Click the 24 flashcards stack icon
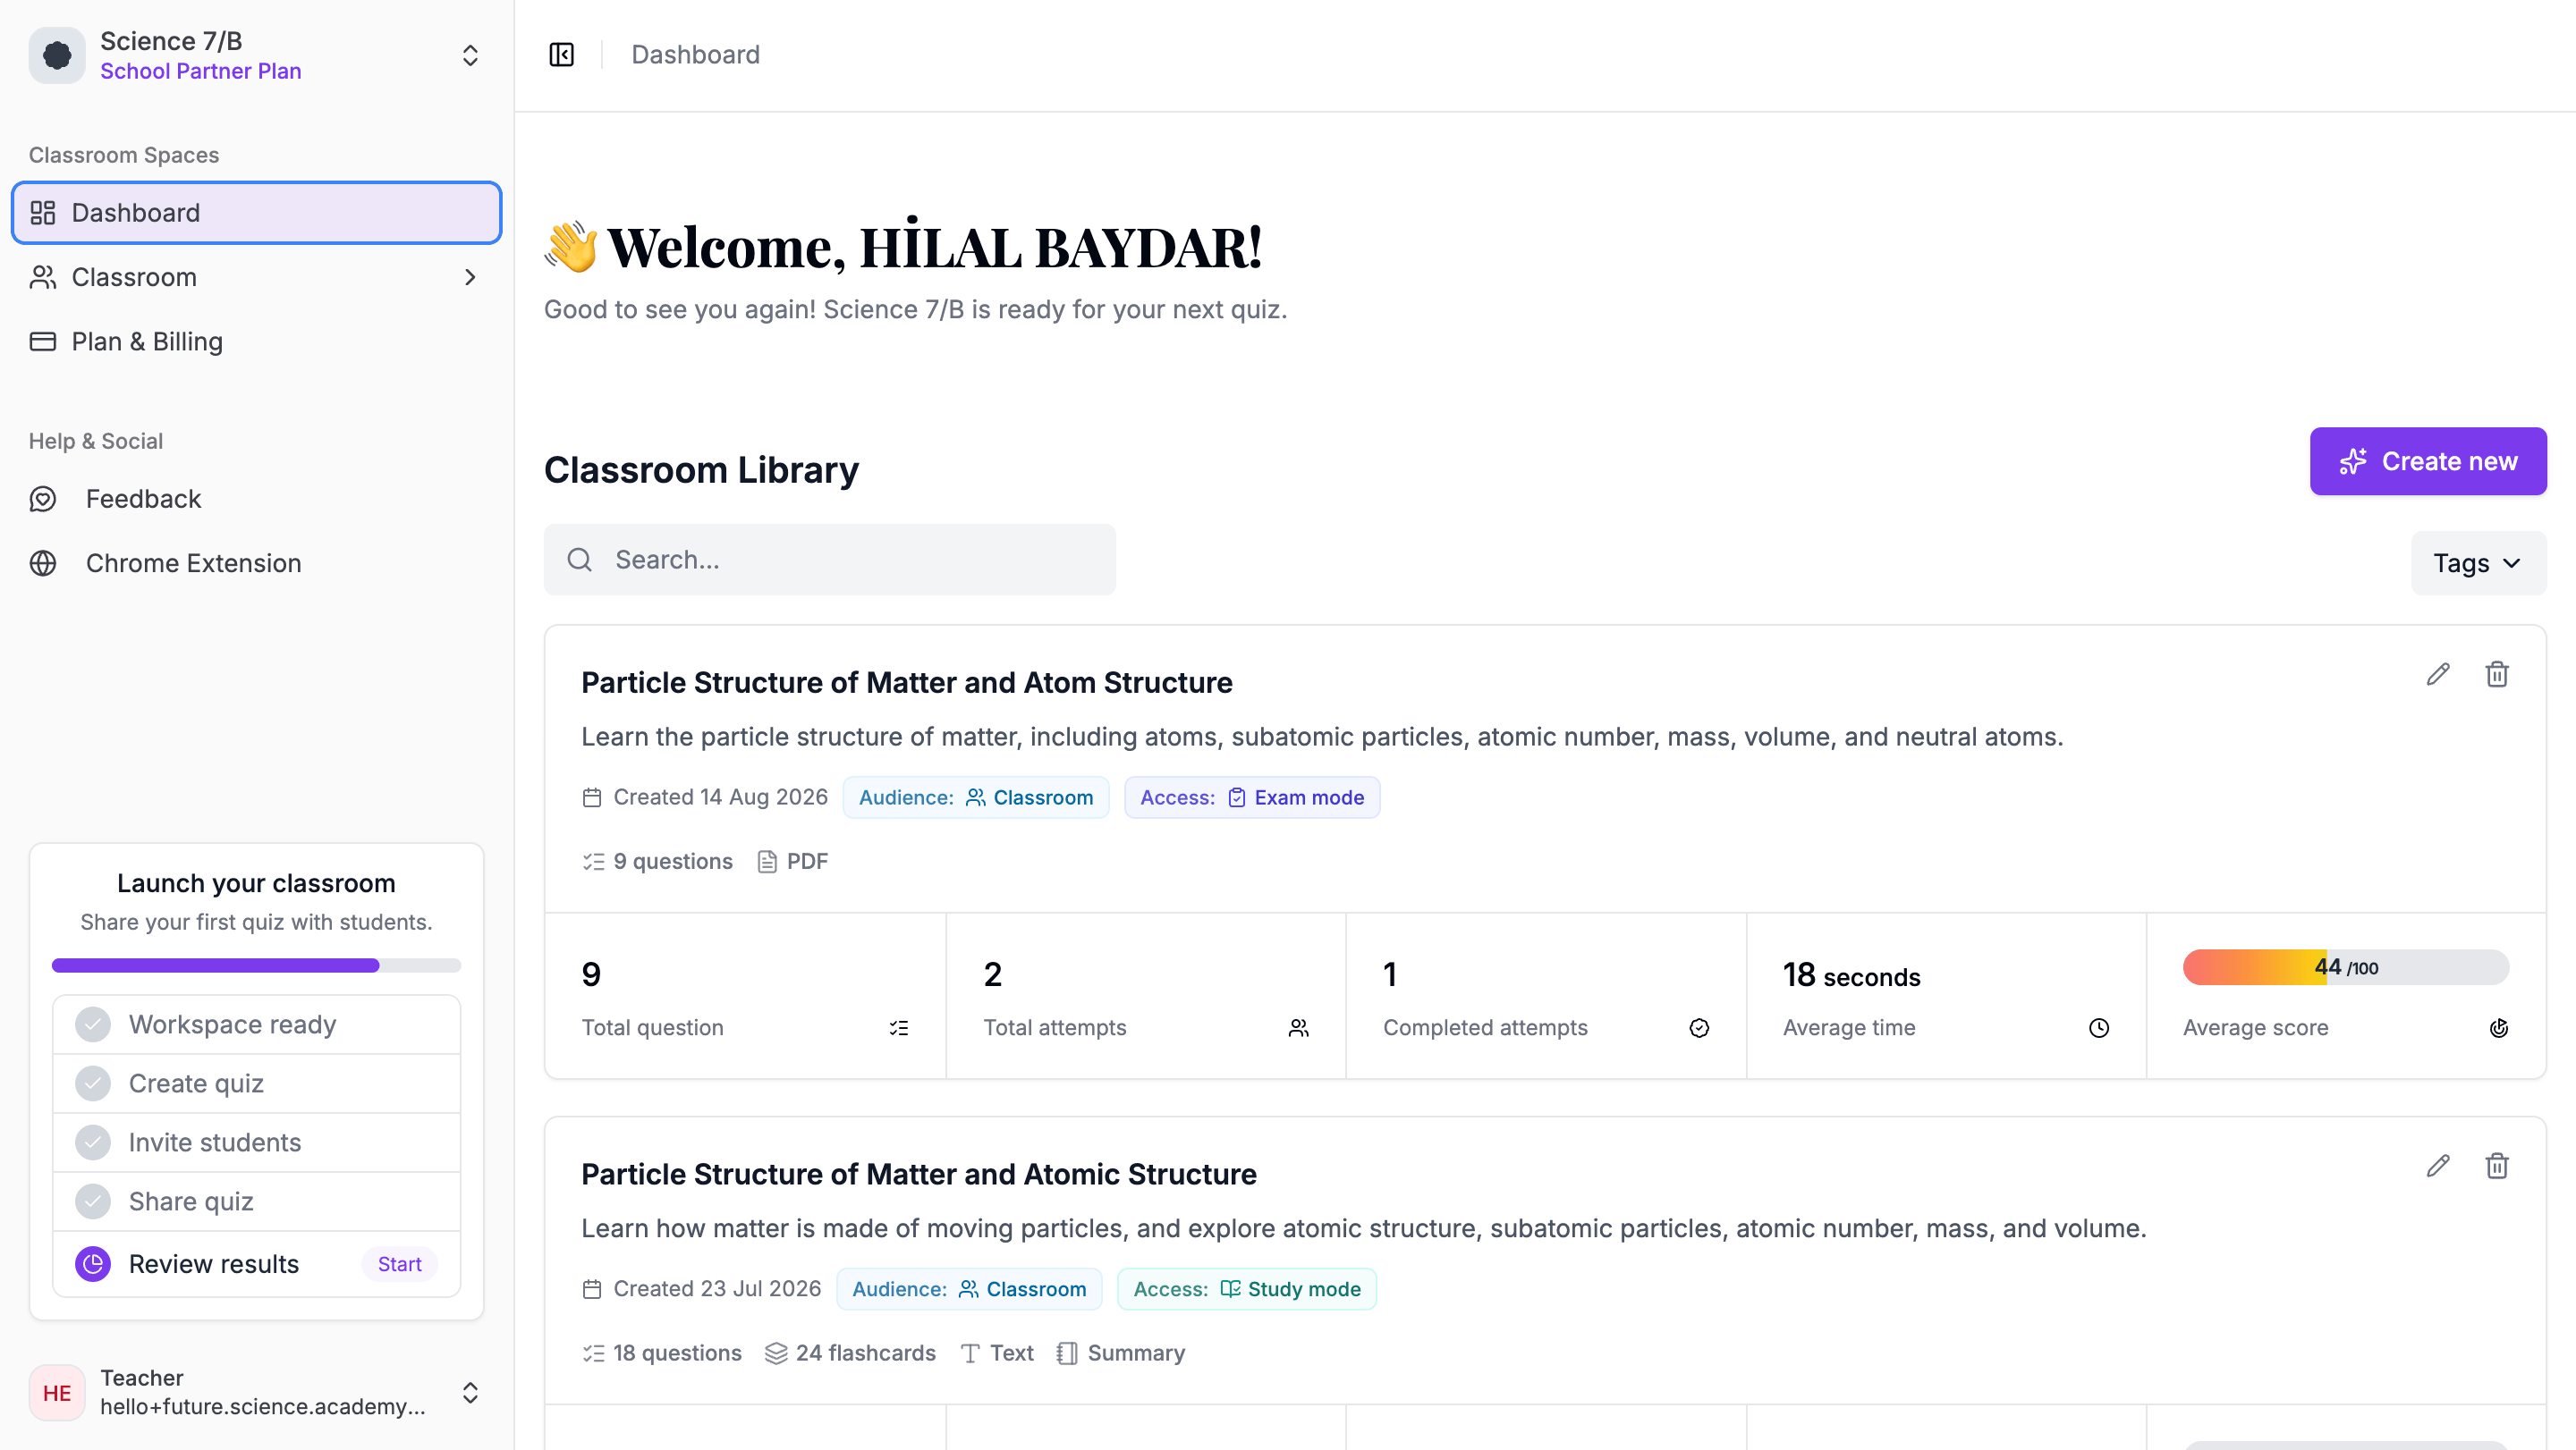This screenshot has width=2576, height=1450. (776, 1353)
